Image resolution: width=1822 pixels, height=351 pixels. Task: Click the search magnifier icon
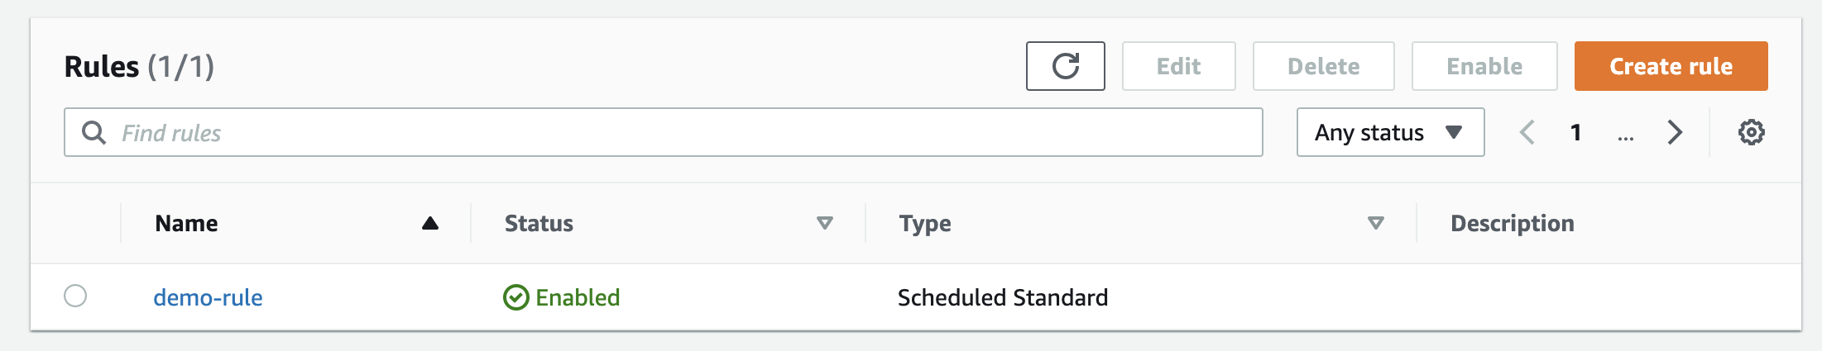coord(94,132)
